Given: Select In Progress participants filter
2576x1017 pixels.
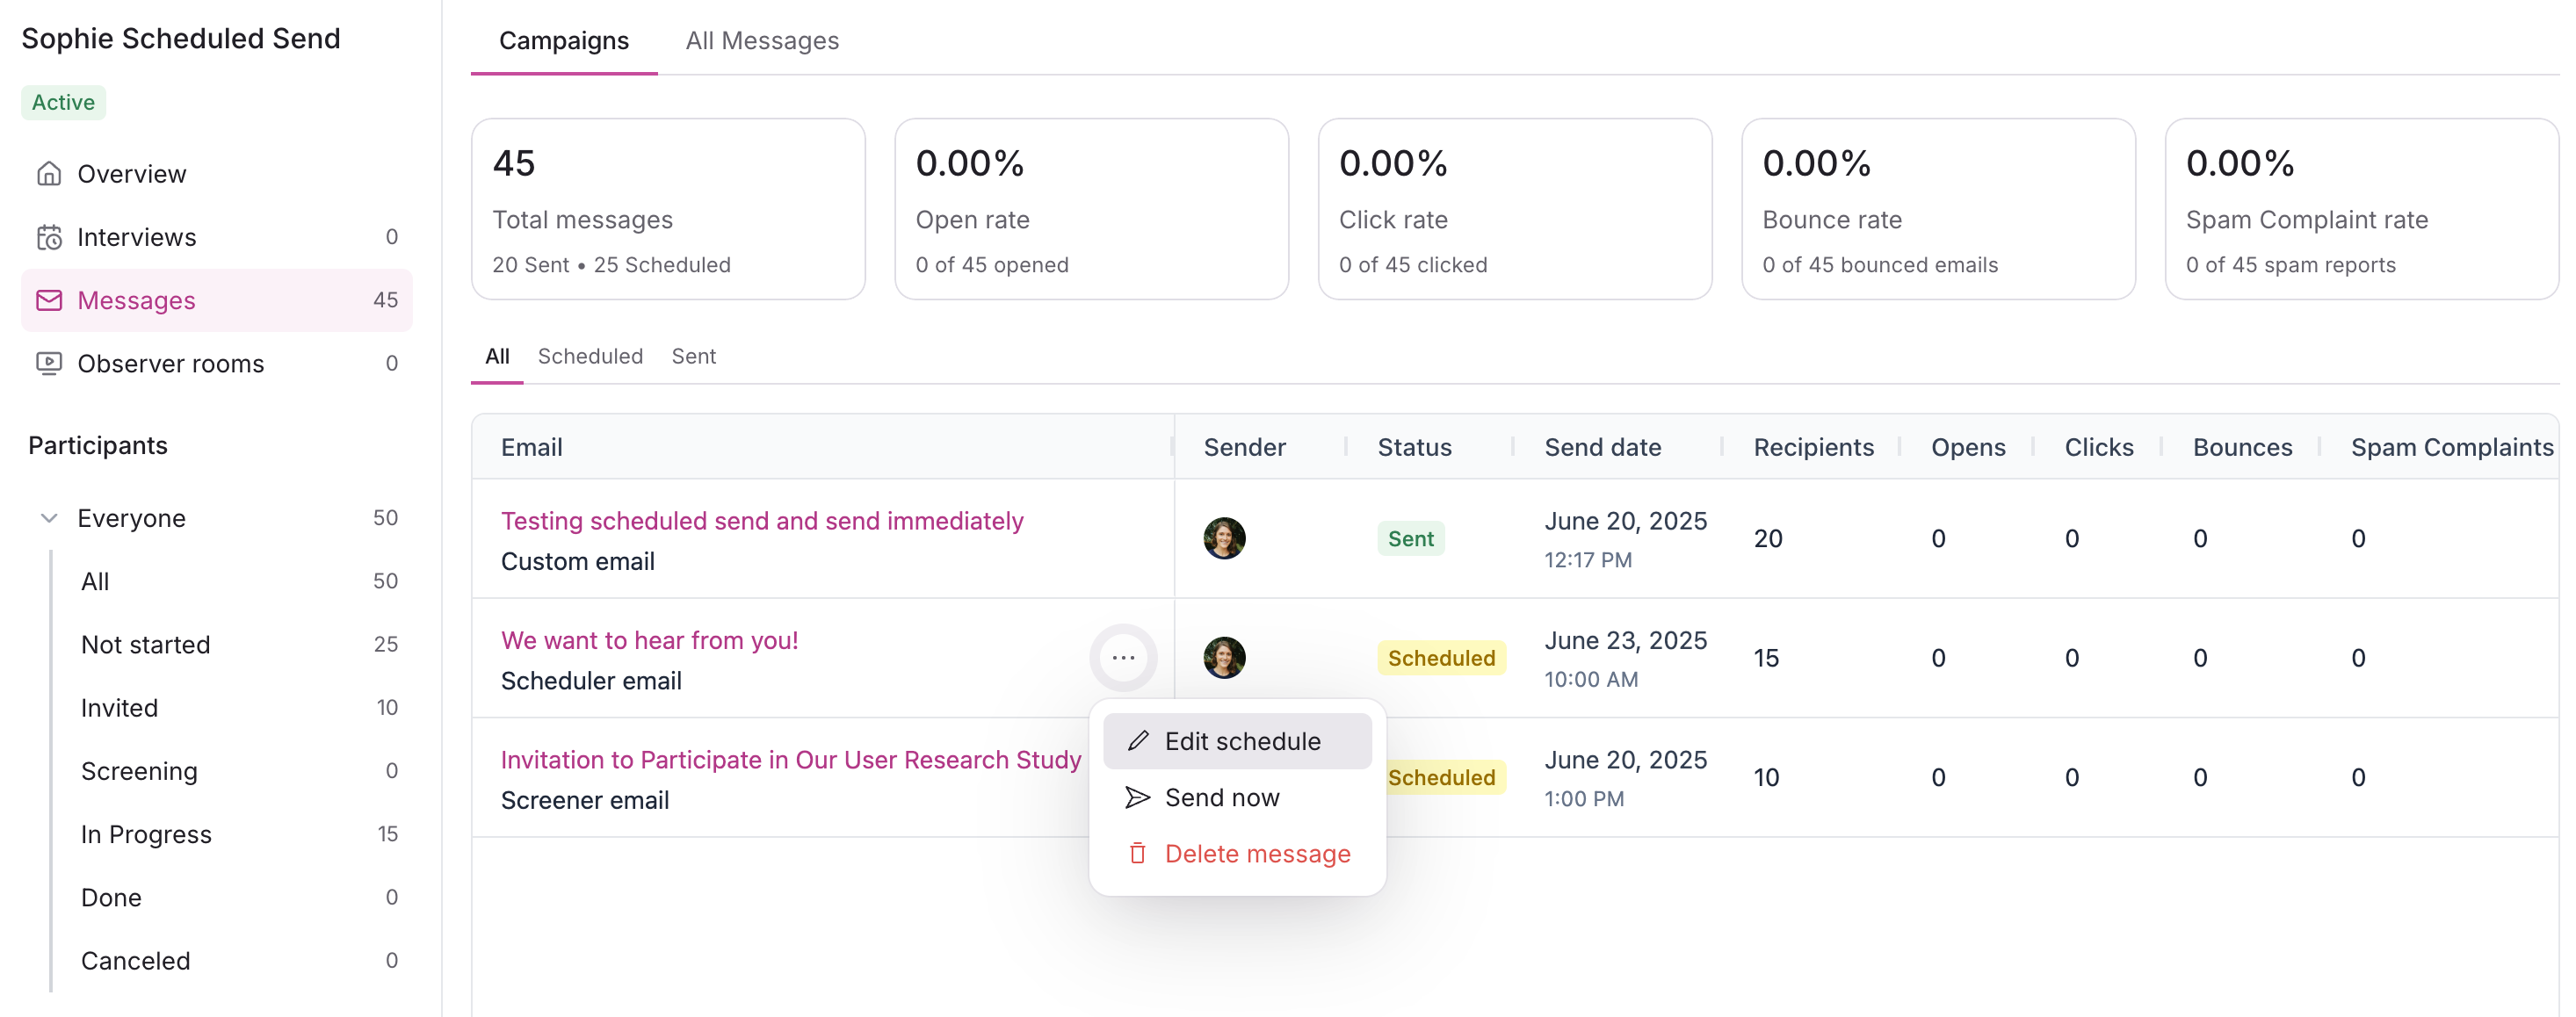Looking at the screenshot, I should click(x=146, y=834).
